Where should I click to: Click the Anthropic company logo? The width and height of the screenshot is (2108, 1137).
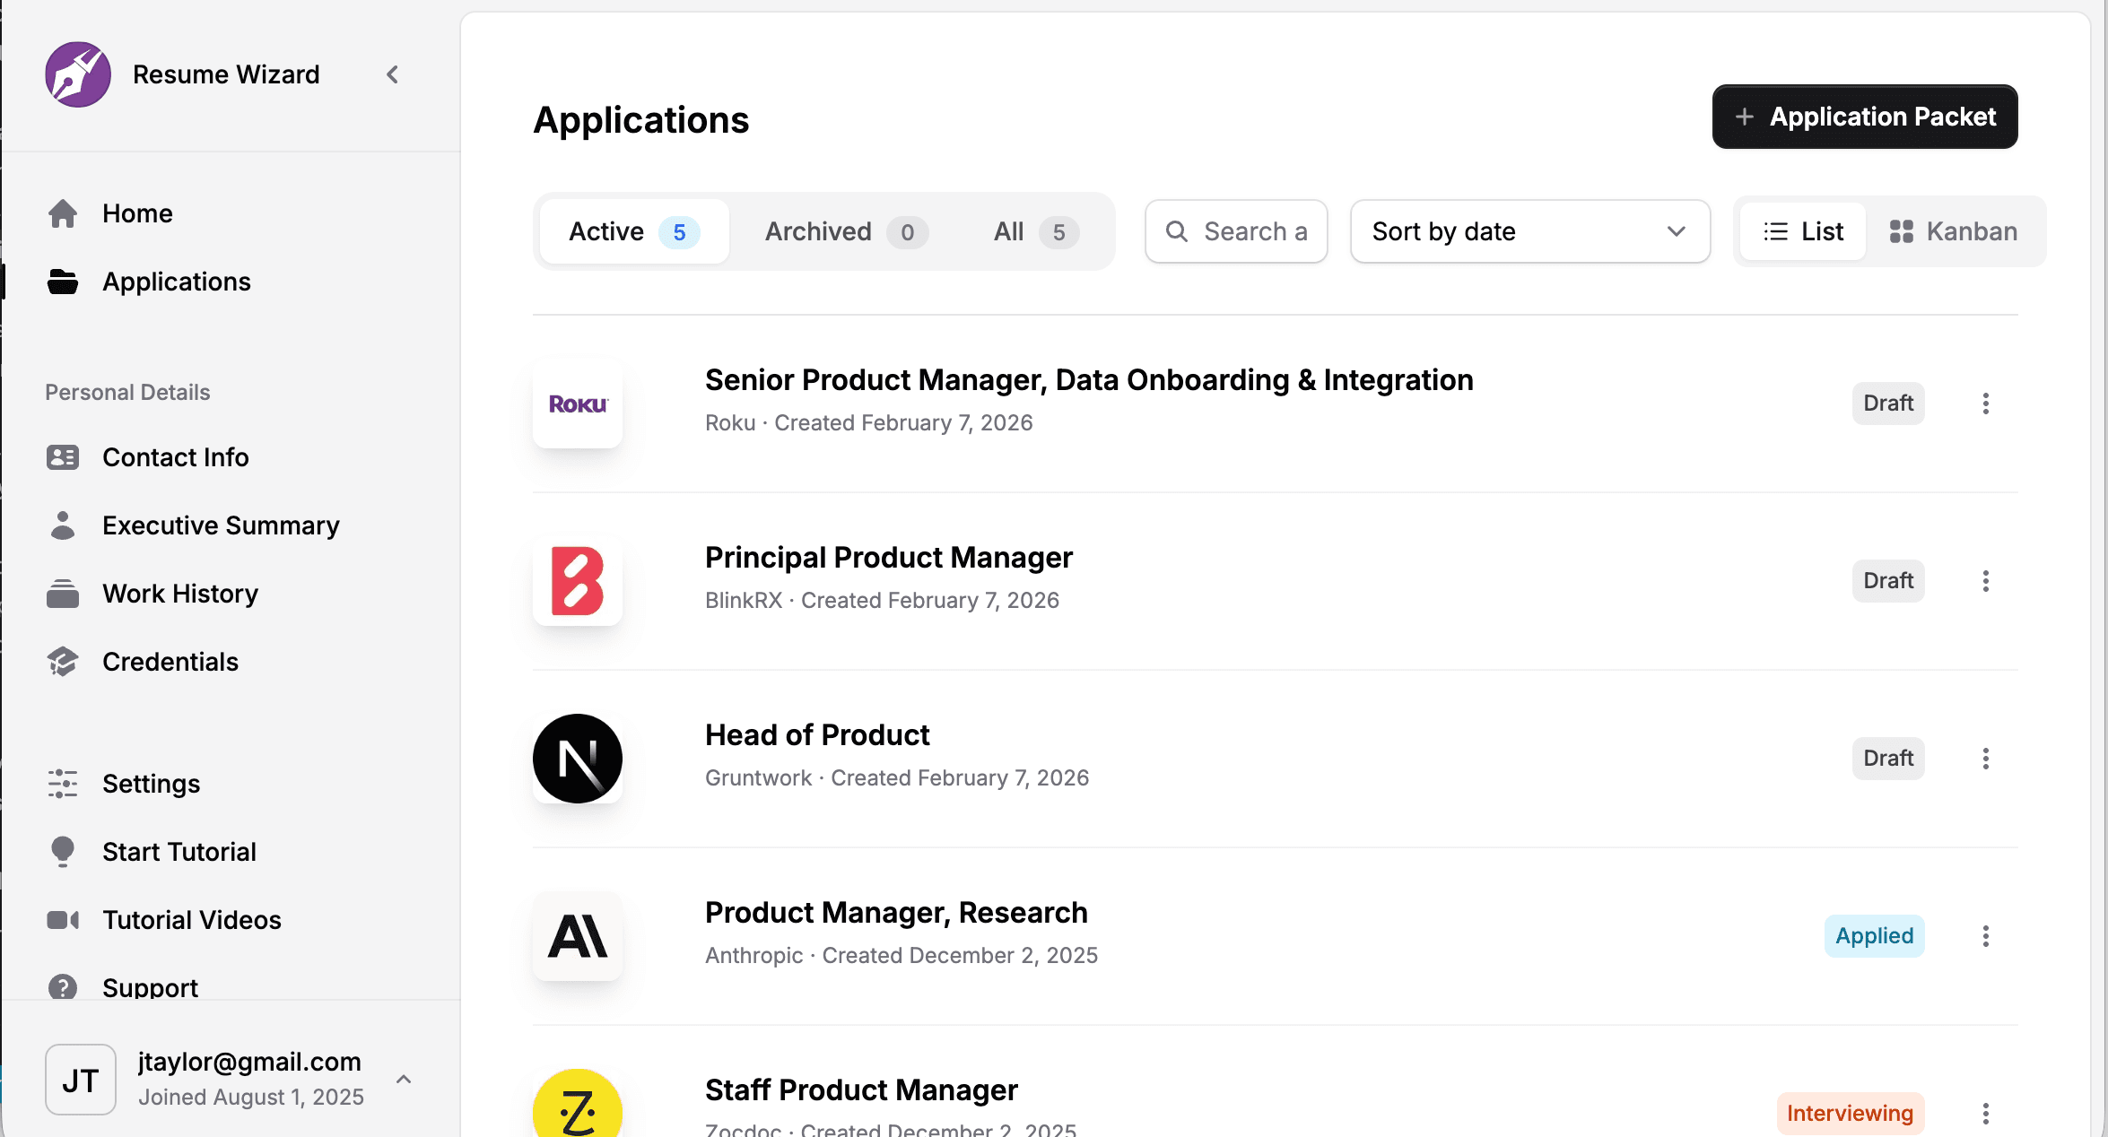(x=578, y=936)
